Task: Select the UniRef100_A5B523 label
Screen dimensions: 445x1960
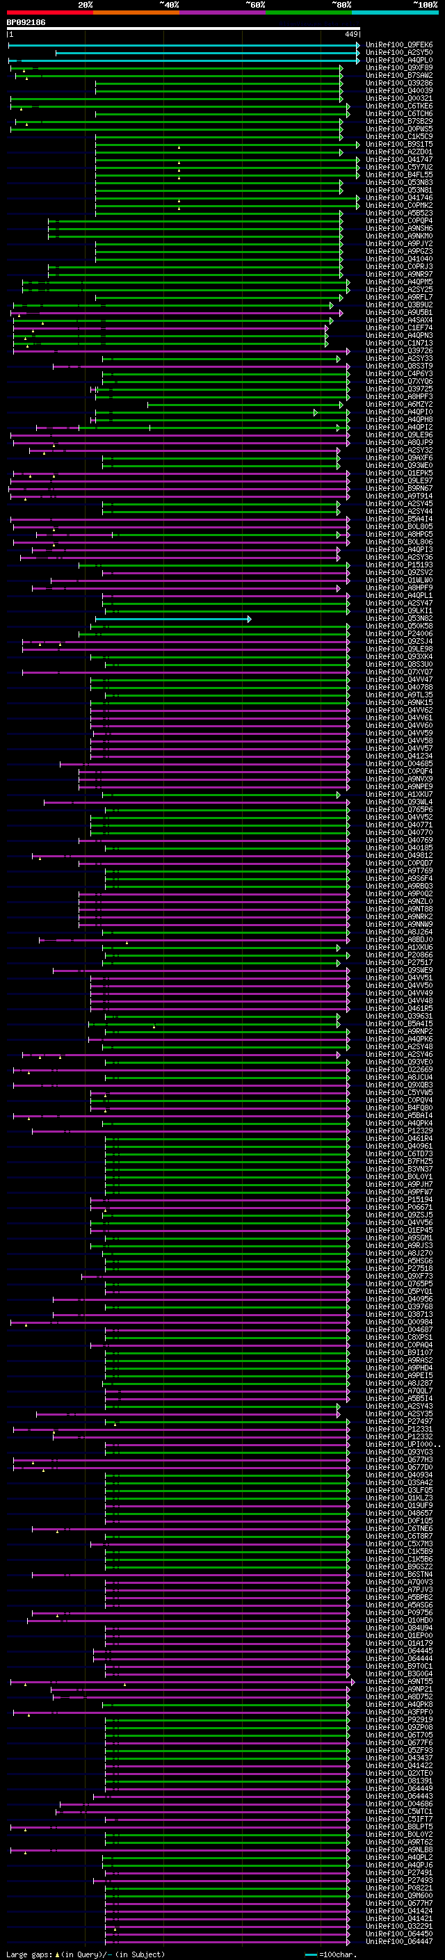Action: (398, 213)
